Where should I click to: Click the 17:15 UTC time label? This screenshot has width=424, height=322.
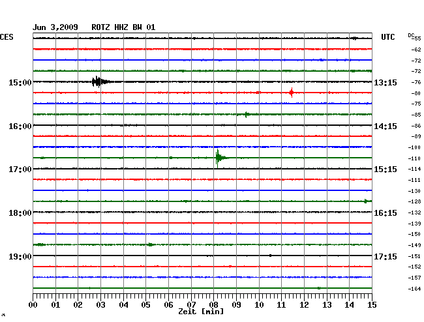pos(386,256)
